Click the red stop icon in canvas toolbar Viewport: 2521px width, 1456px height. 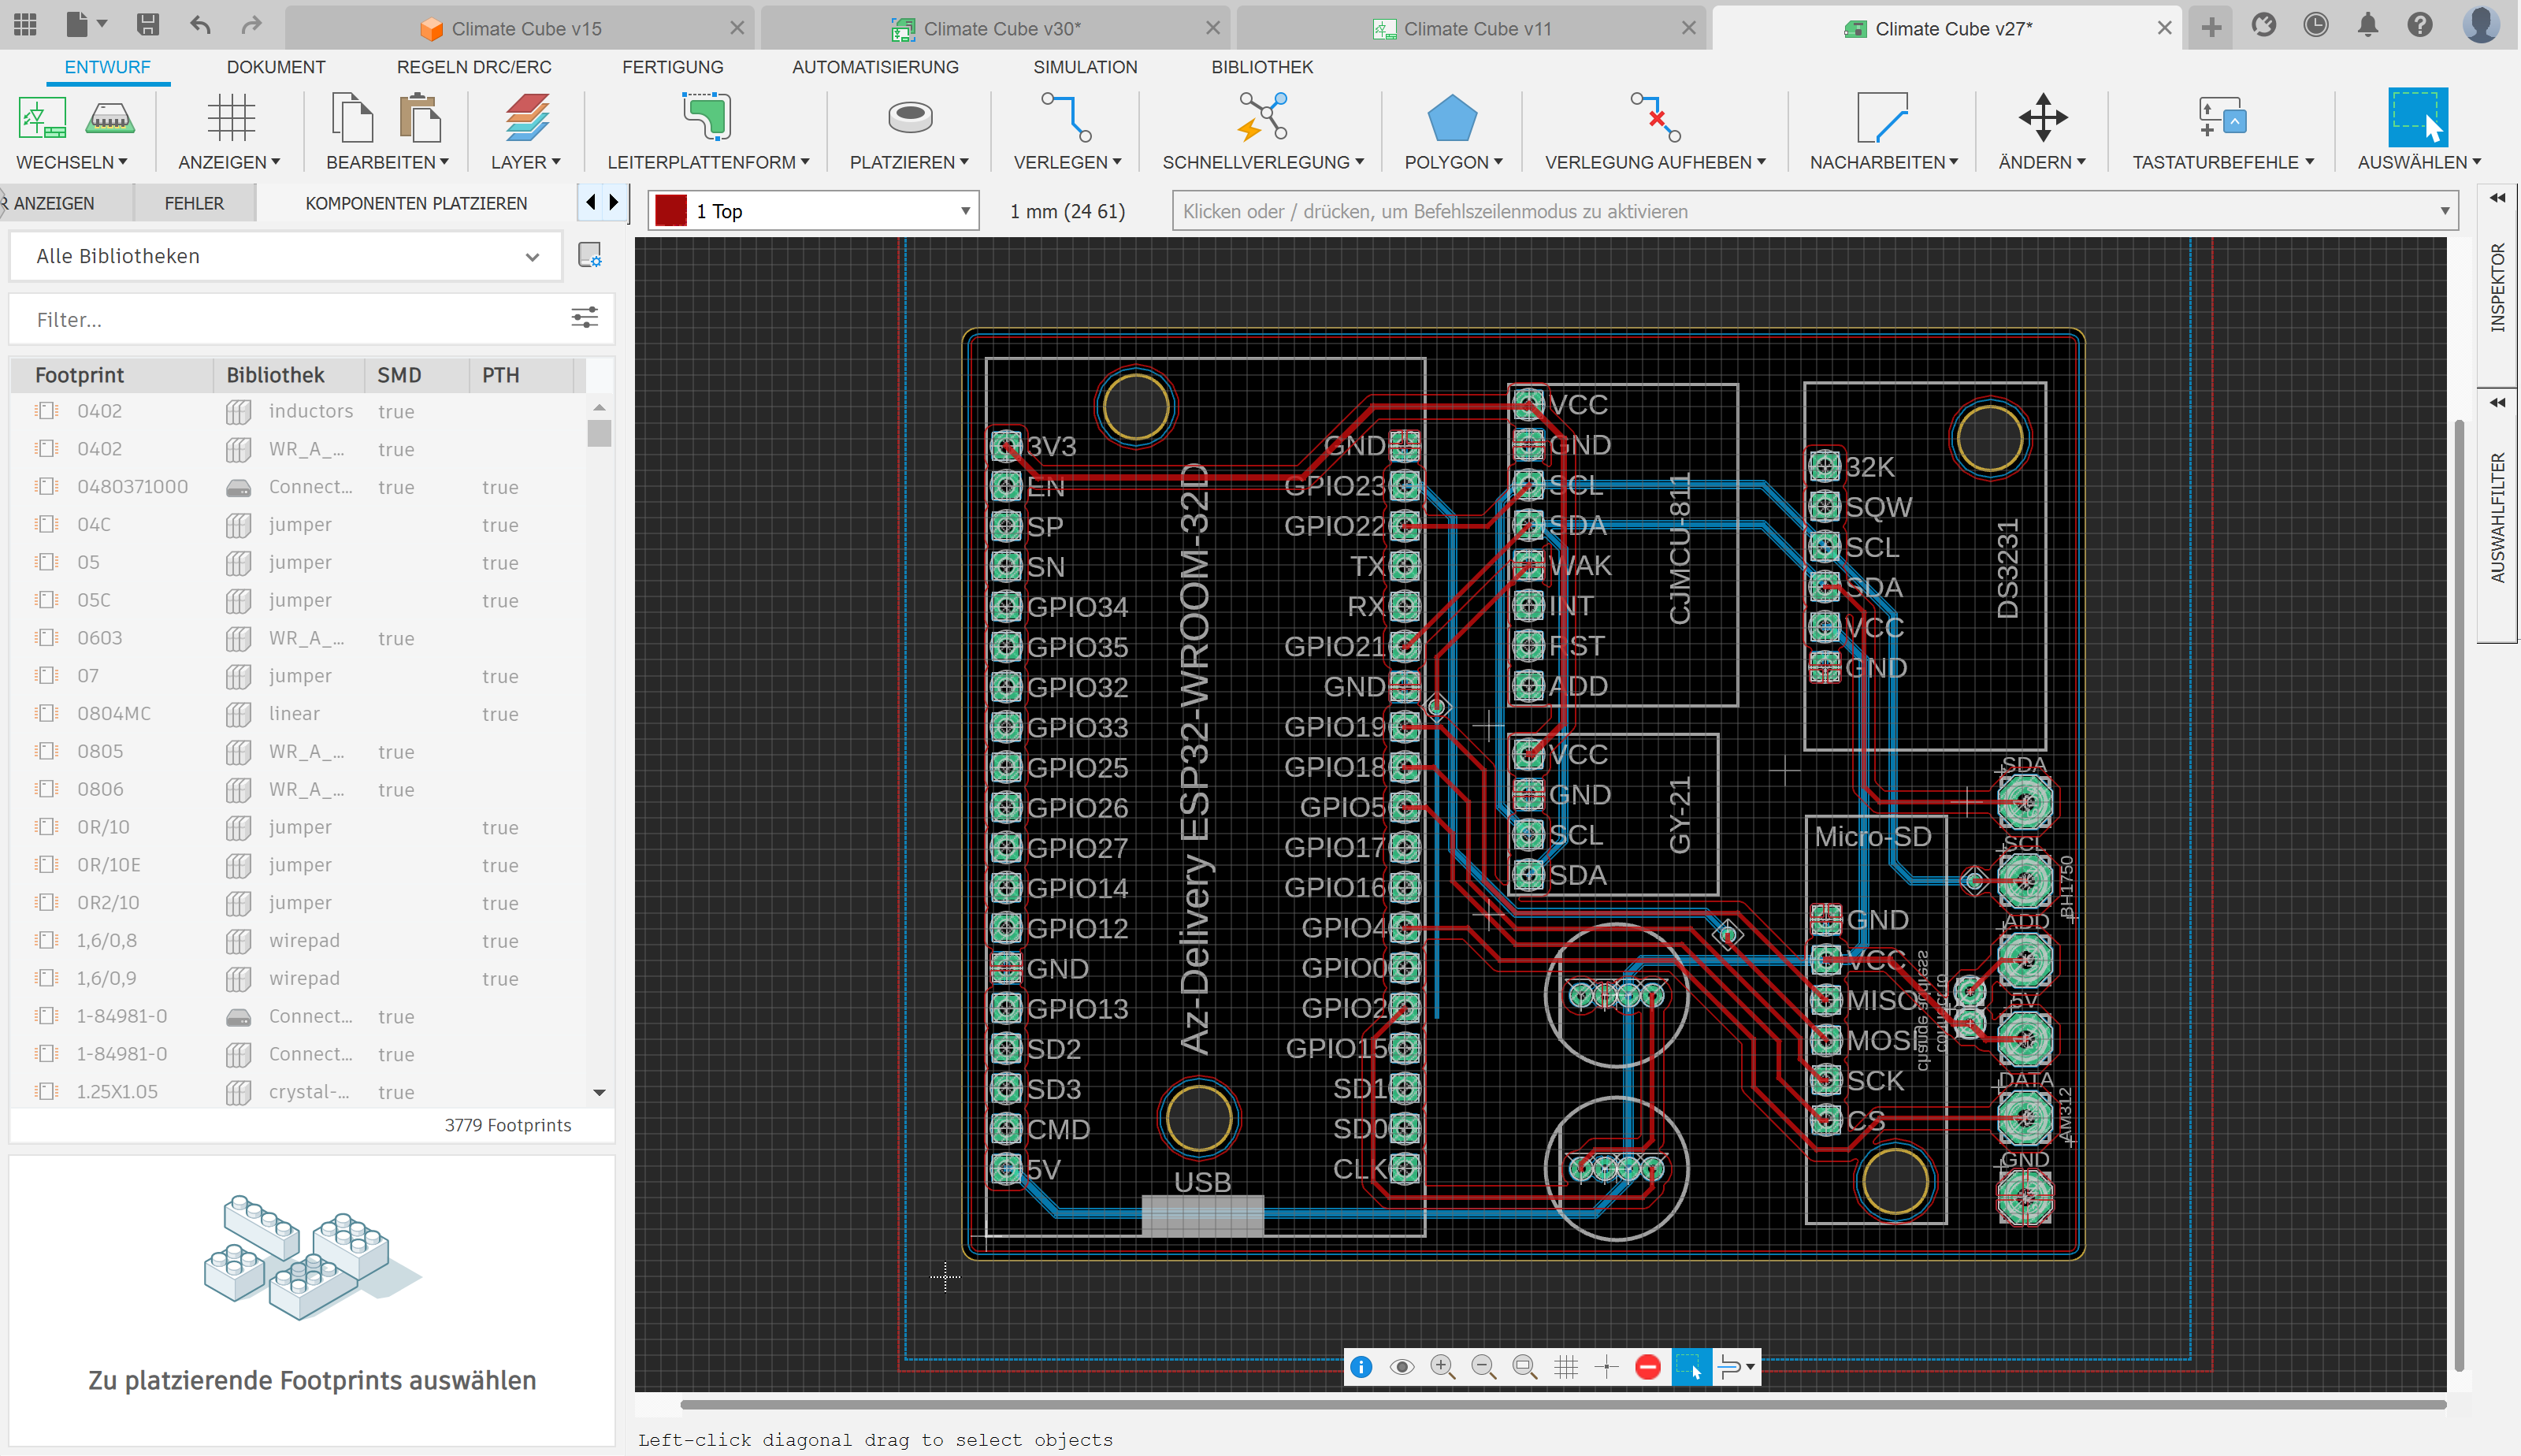coord(1647,1367)
